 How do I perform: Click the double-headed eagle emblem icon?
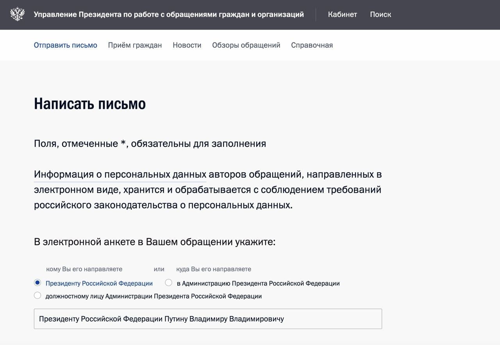[17, 14]
